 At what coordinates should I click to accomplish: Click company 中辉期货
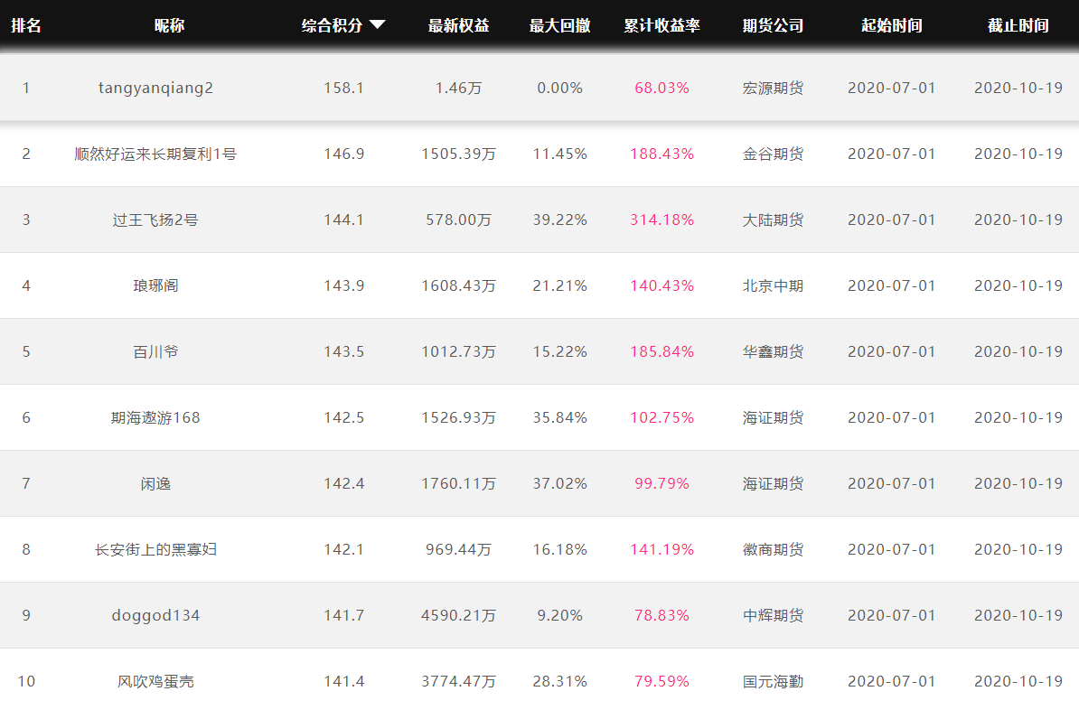click(x=773, y=616)
